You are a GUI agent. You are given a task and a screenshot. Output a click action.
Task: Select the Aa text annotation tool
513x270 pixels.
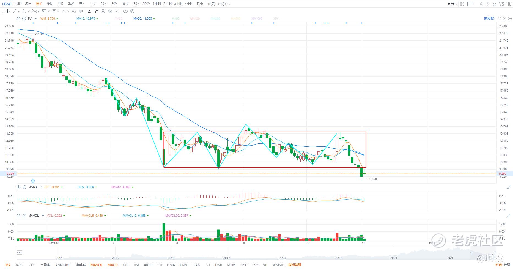[74, 11]
